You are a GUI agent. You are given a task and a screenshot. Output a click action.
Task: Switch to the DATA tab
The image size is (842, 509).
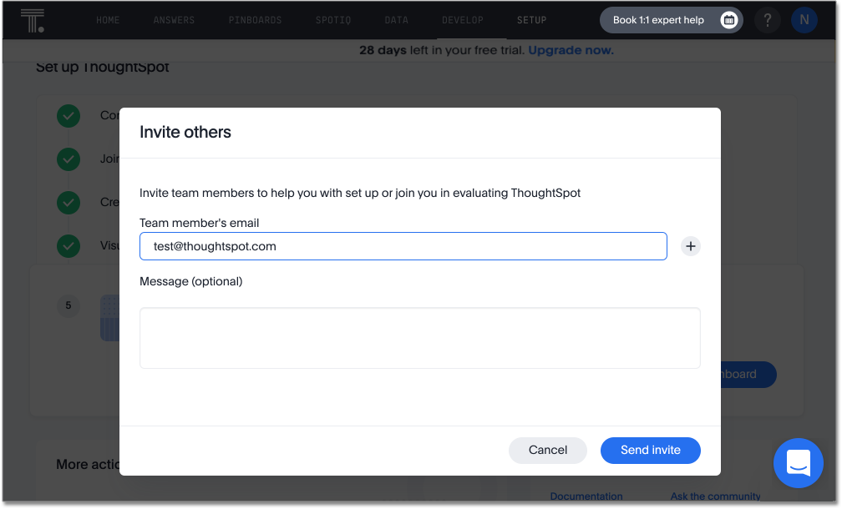[396, 19]
